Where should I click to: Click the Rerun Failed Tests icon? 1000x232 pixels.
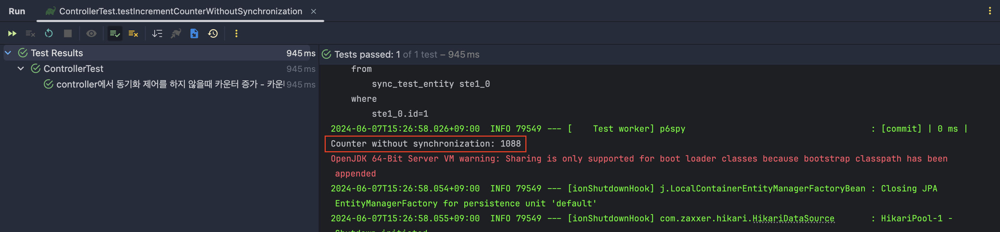point(30,34)
